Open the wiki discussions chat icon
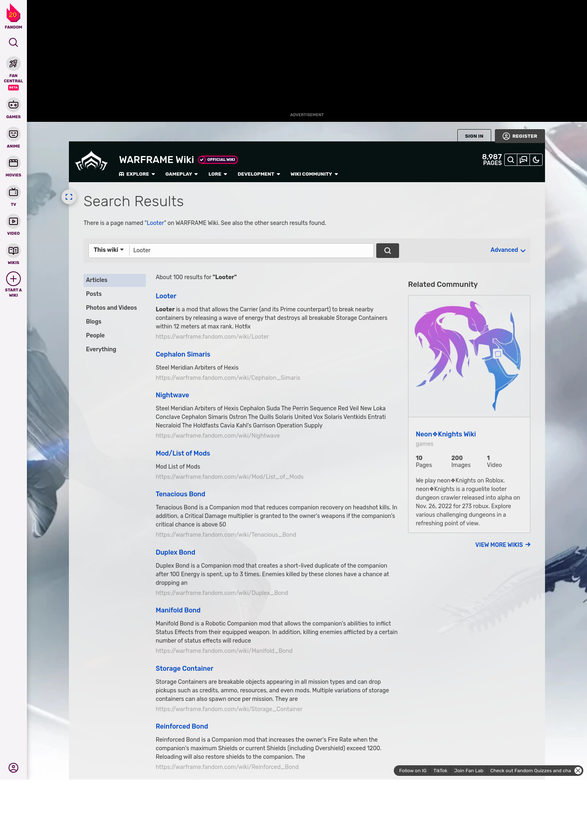 523,160
